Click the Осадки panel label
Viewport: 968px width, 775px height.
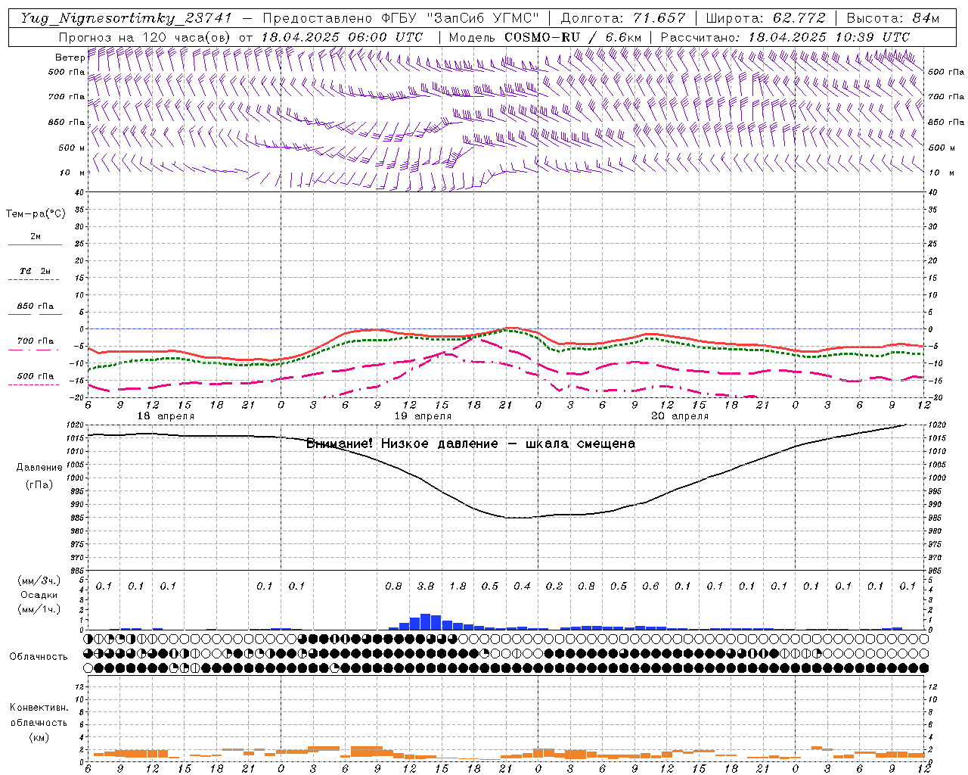pos(38,595)
